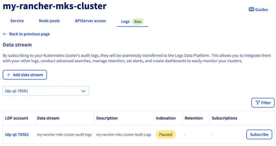Open the Guides link

(258, 9)
